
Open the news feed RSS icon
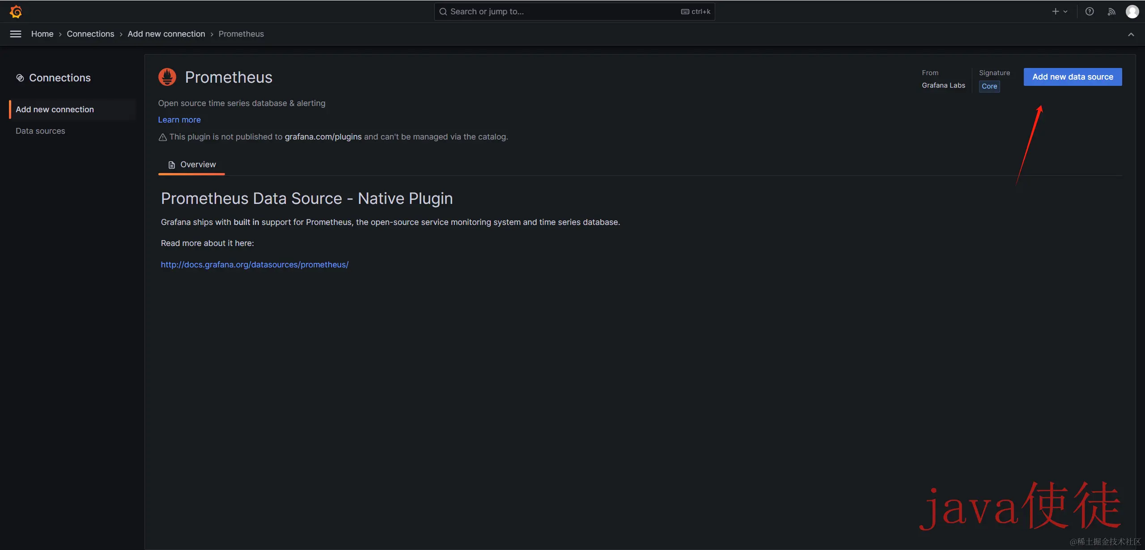tap(1111, 12)
